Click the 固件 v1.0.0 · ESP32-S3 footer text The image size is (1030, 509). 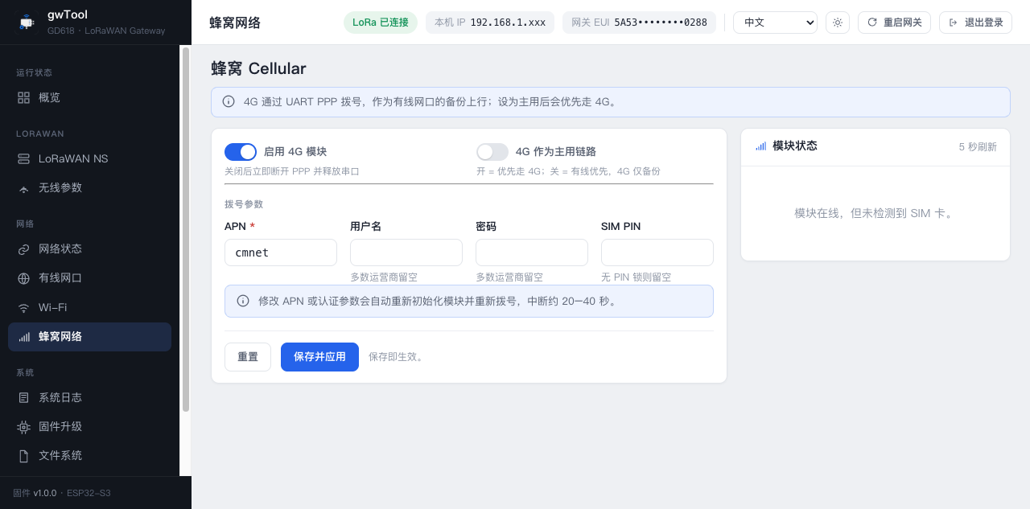tap(62, 493)
